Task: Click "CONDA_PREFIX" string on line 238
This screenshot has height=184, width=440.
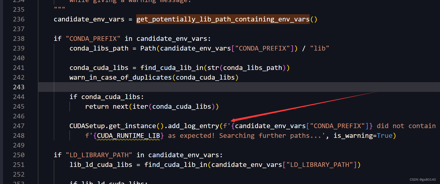Action: (93, 39)
